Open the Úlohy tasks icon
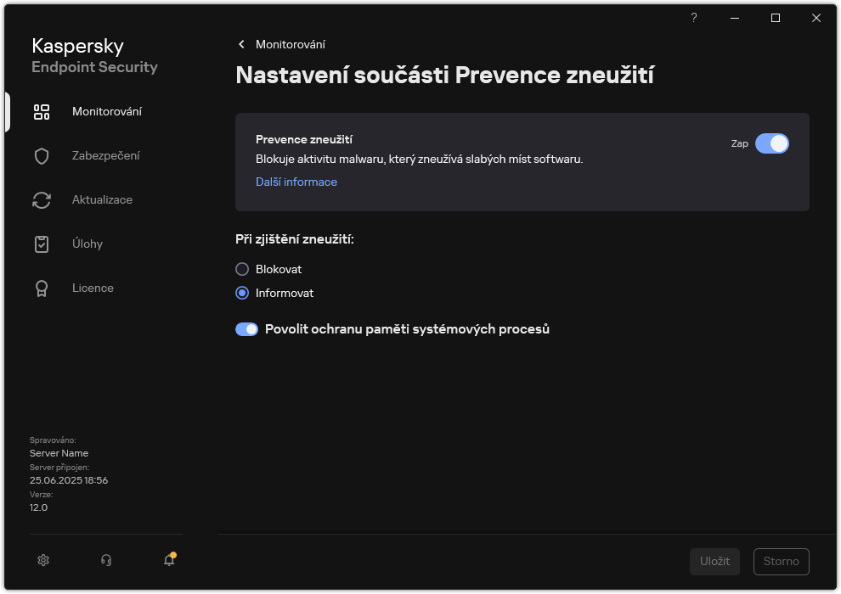841x594 pixels. 42,244
